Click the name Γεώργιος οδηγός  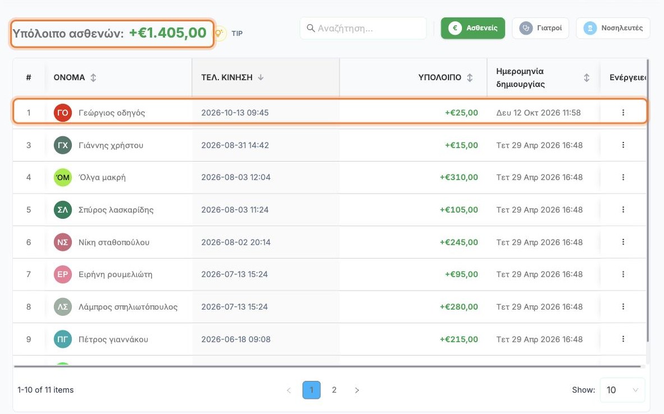(x=112, y=113)
